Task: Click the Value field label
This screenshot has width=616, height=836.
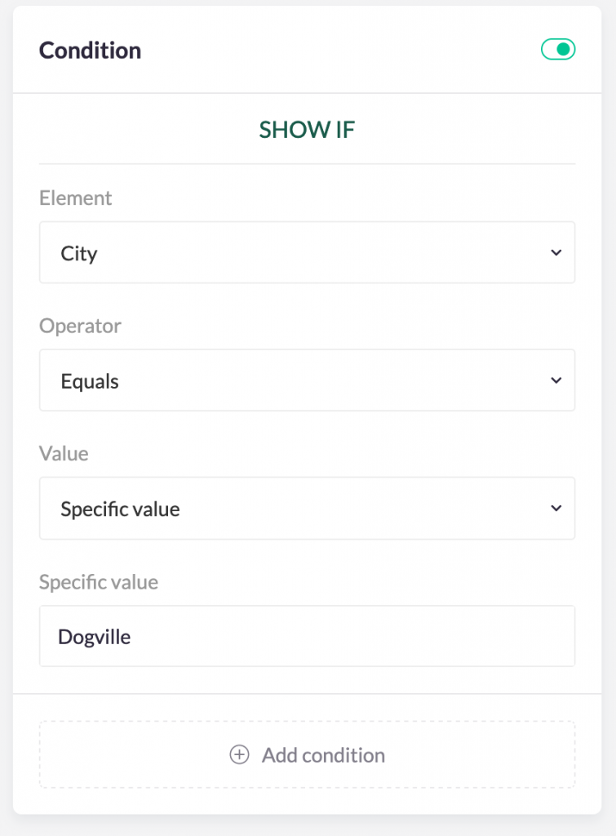Action: pyautogui.click(x=64, y=454)
